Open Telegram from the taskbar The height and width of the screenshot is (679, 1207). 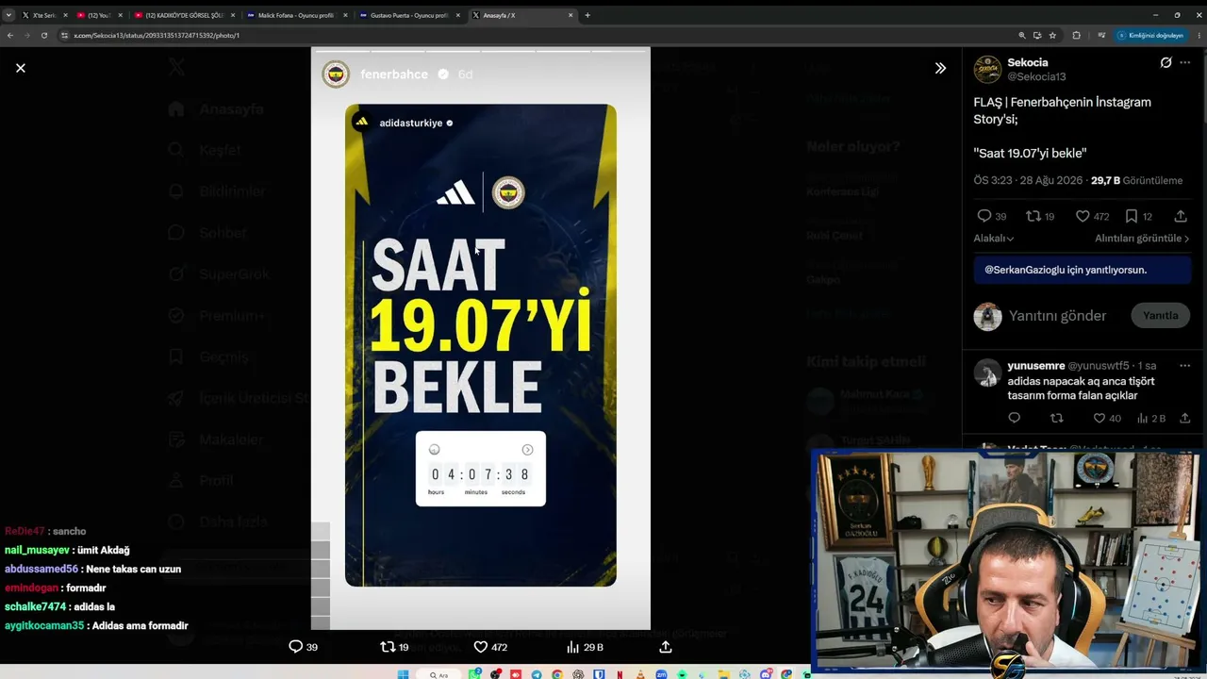pos(537,674)
